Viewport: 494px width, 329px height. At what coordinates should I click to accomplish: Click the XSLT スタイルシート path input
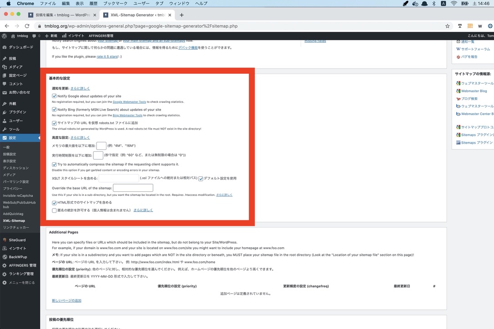click(119, 178)
